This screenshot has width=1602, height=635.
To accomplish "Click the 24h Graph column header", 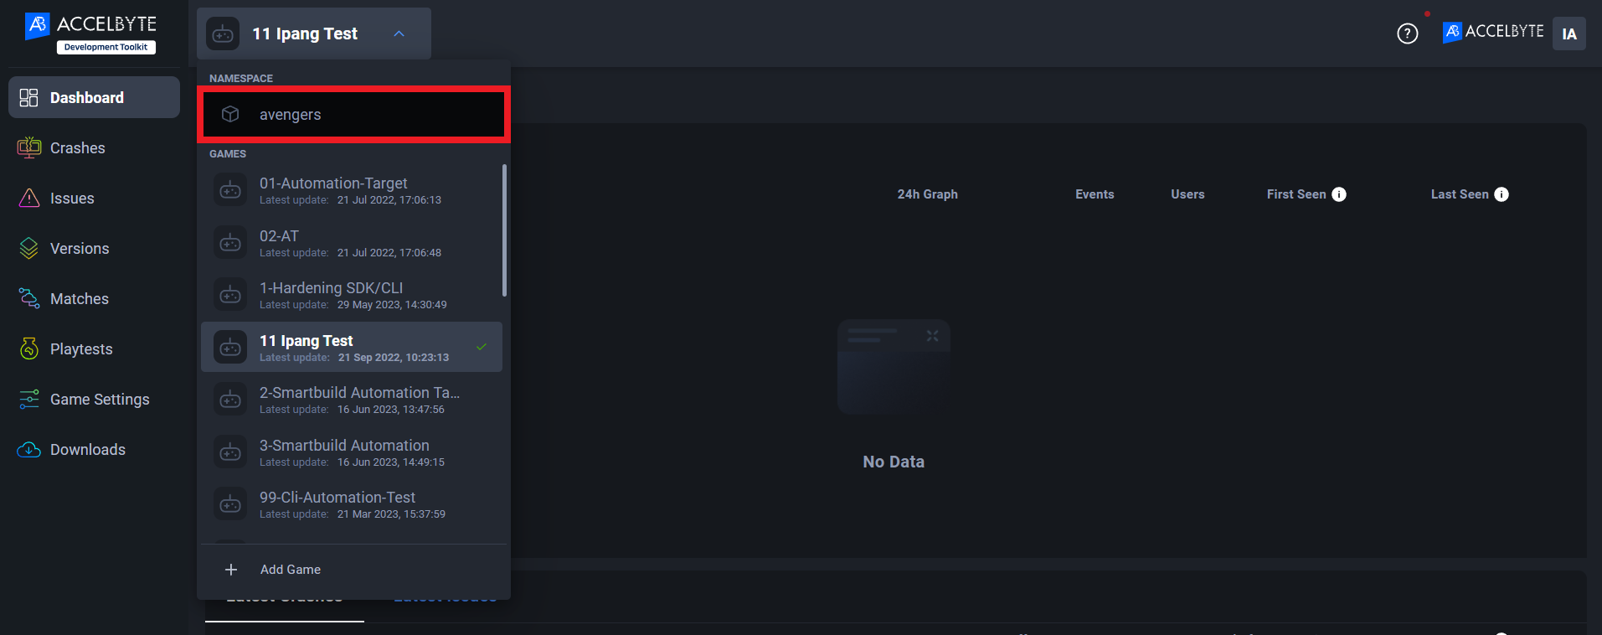I will pos(928,194).
